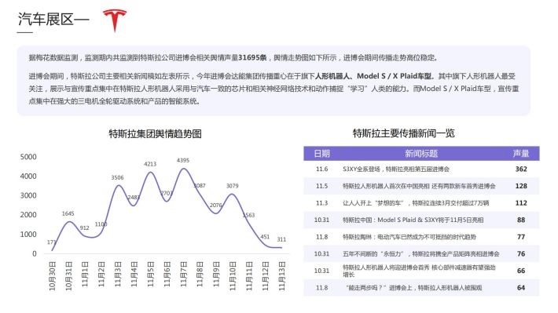Image resolution: width=558 pixels, height=313 pixels.
Task: Select the 5000 y-axis label
Action: click(28, 157)
